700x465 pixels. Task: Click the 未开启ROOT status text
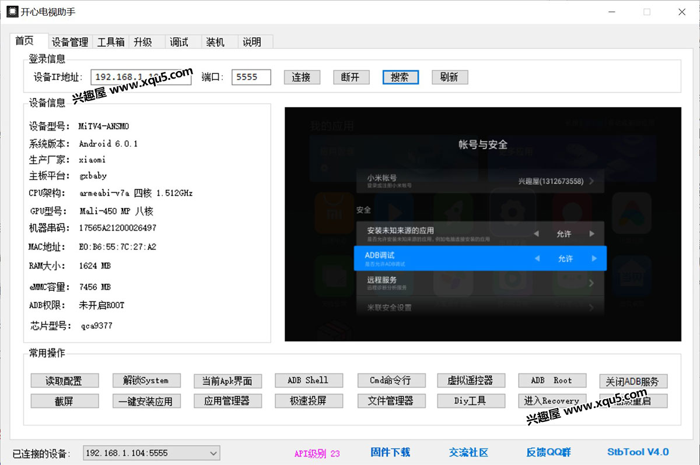[101, 305]
